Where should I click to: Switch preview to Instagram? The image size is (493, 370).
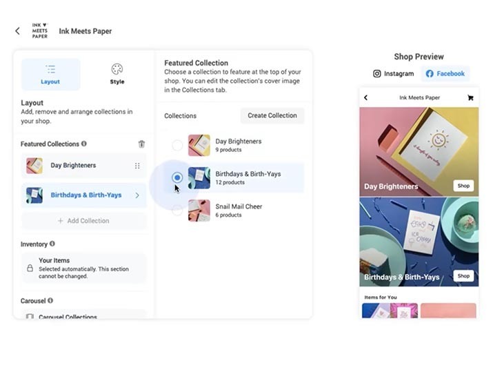click(x=393, y=74)
